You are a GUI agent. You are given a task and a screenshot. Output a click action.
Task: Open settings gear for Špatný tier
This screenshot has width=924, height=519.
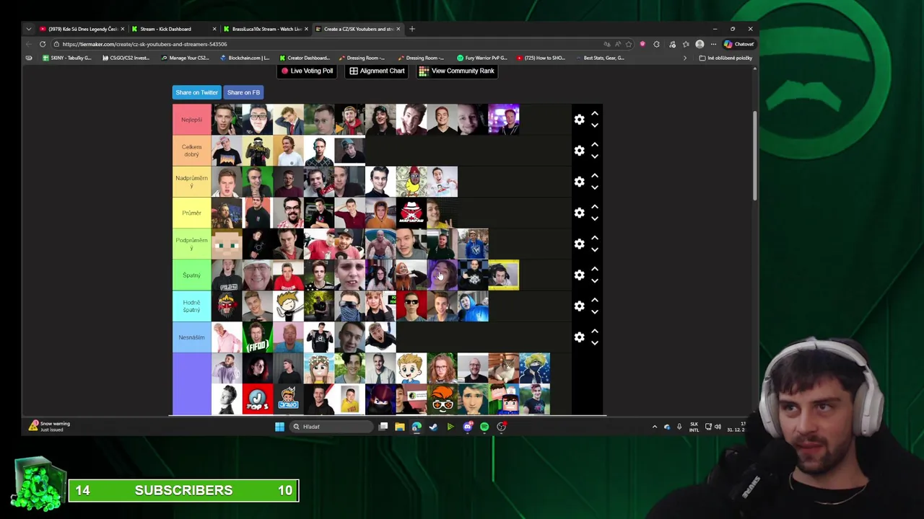coord(579,275)
